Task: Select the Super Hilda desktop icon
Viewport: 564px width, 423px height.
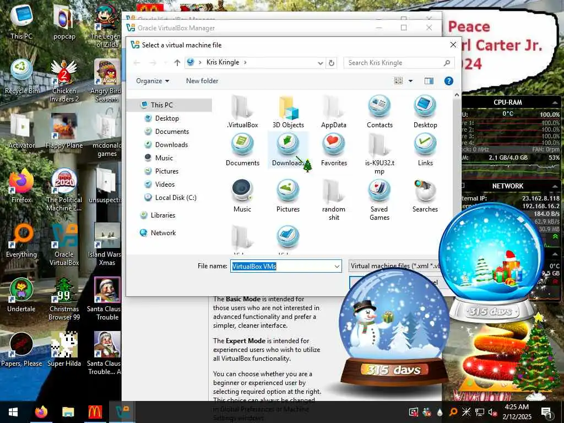Action: (64, 350)
